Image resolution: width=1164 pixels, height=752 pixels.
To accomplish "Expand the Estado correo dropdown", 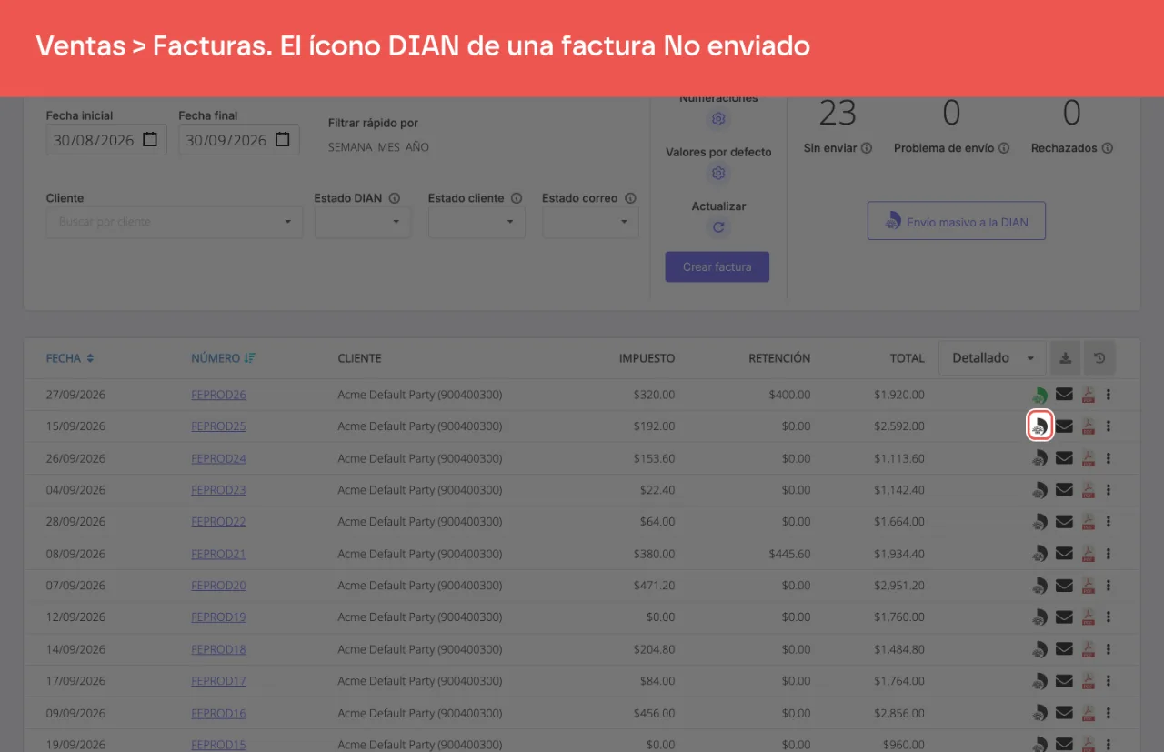I will [590, 222].
